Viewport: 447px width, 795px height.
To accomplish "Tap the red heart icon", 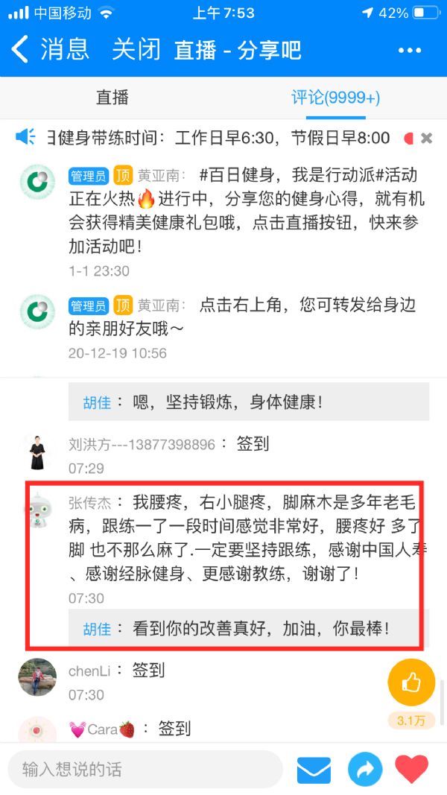I will [x=411, y=769].
